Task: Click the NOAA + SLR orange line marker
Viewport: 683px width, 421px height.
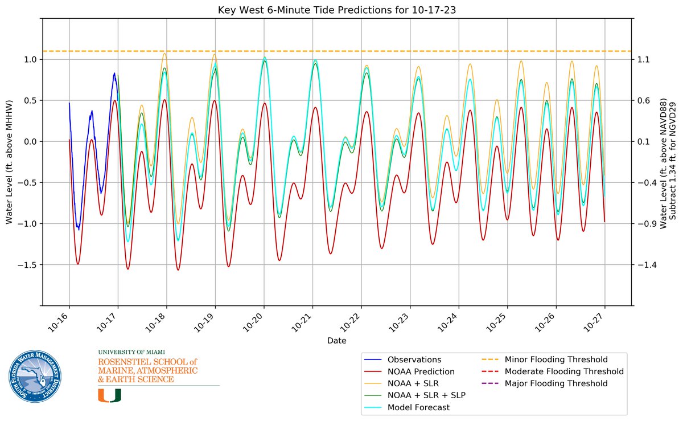Action: tap(372, 383)
